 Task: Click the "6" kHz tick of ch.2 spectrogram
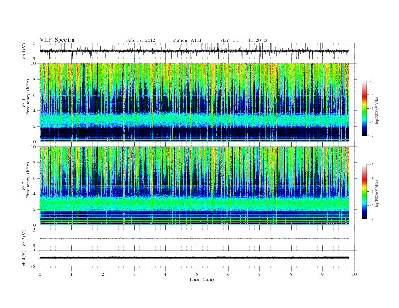point(35,178)
